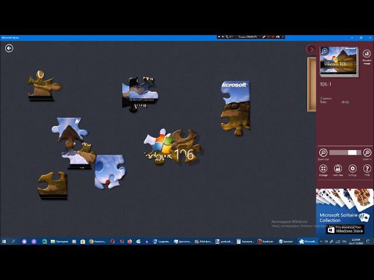Click the recording bar pencil icon

click(264, 37)
